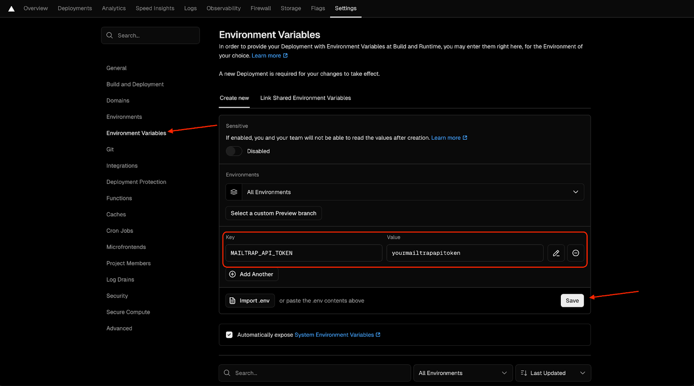
Task: Open the Deployments top menu
Action: (x=75, y=8)
